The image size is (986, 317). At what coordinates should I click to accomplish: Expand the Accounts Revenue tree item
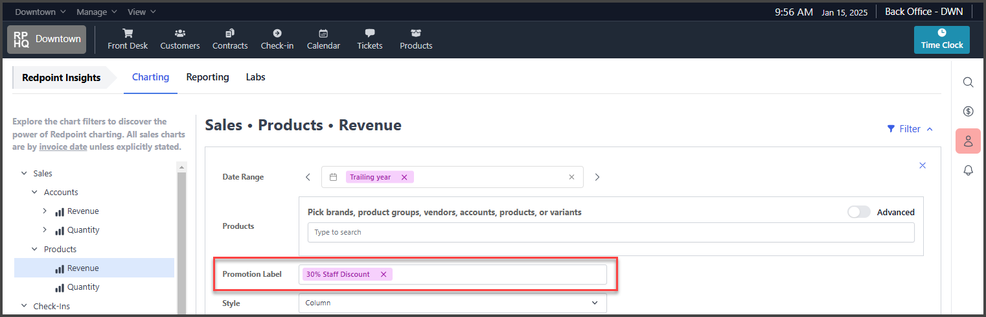pyautogui.click(x=45, y=211)
